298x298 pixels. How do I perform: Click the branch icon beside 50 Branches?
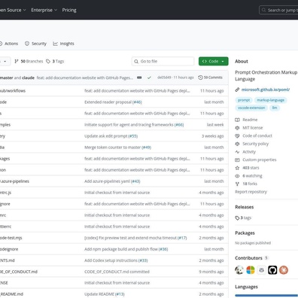pyautogui.click(x=17, y=61)
